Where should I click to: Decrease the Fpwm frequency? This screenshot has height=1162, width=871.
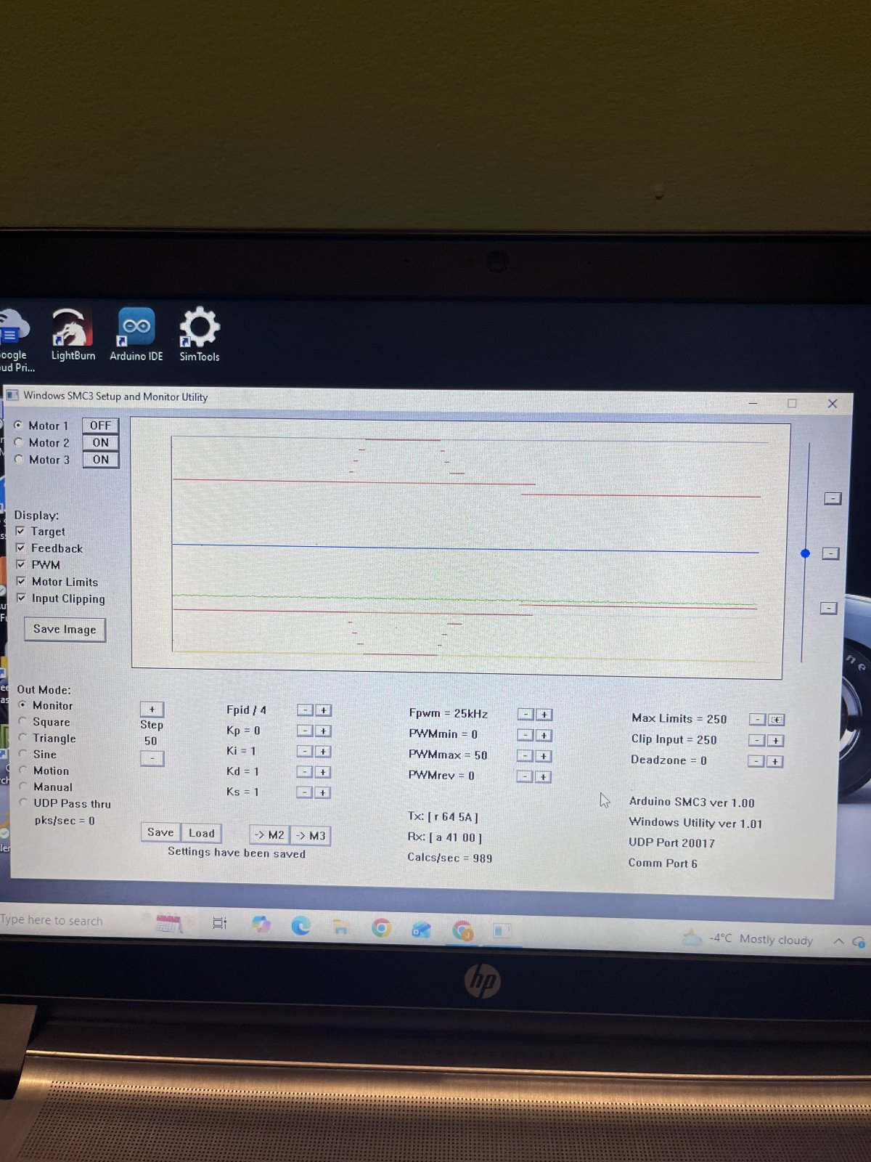click(525, 715)
